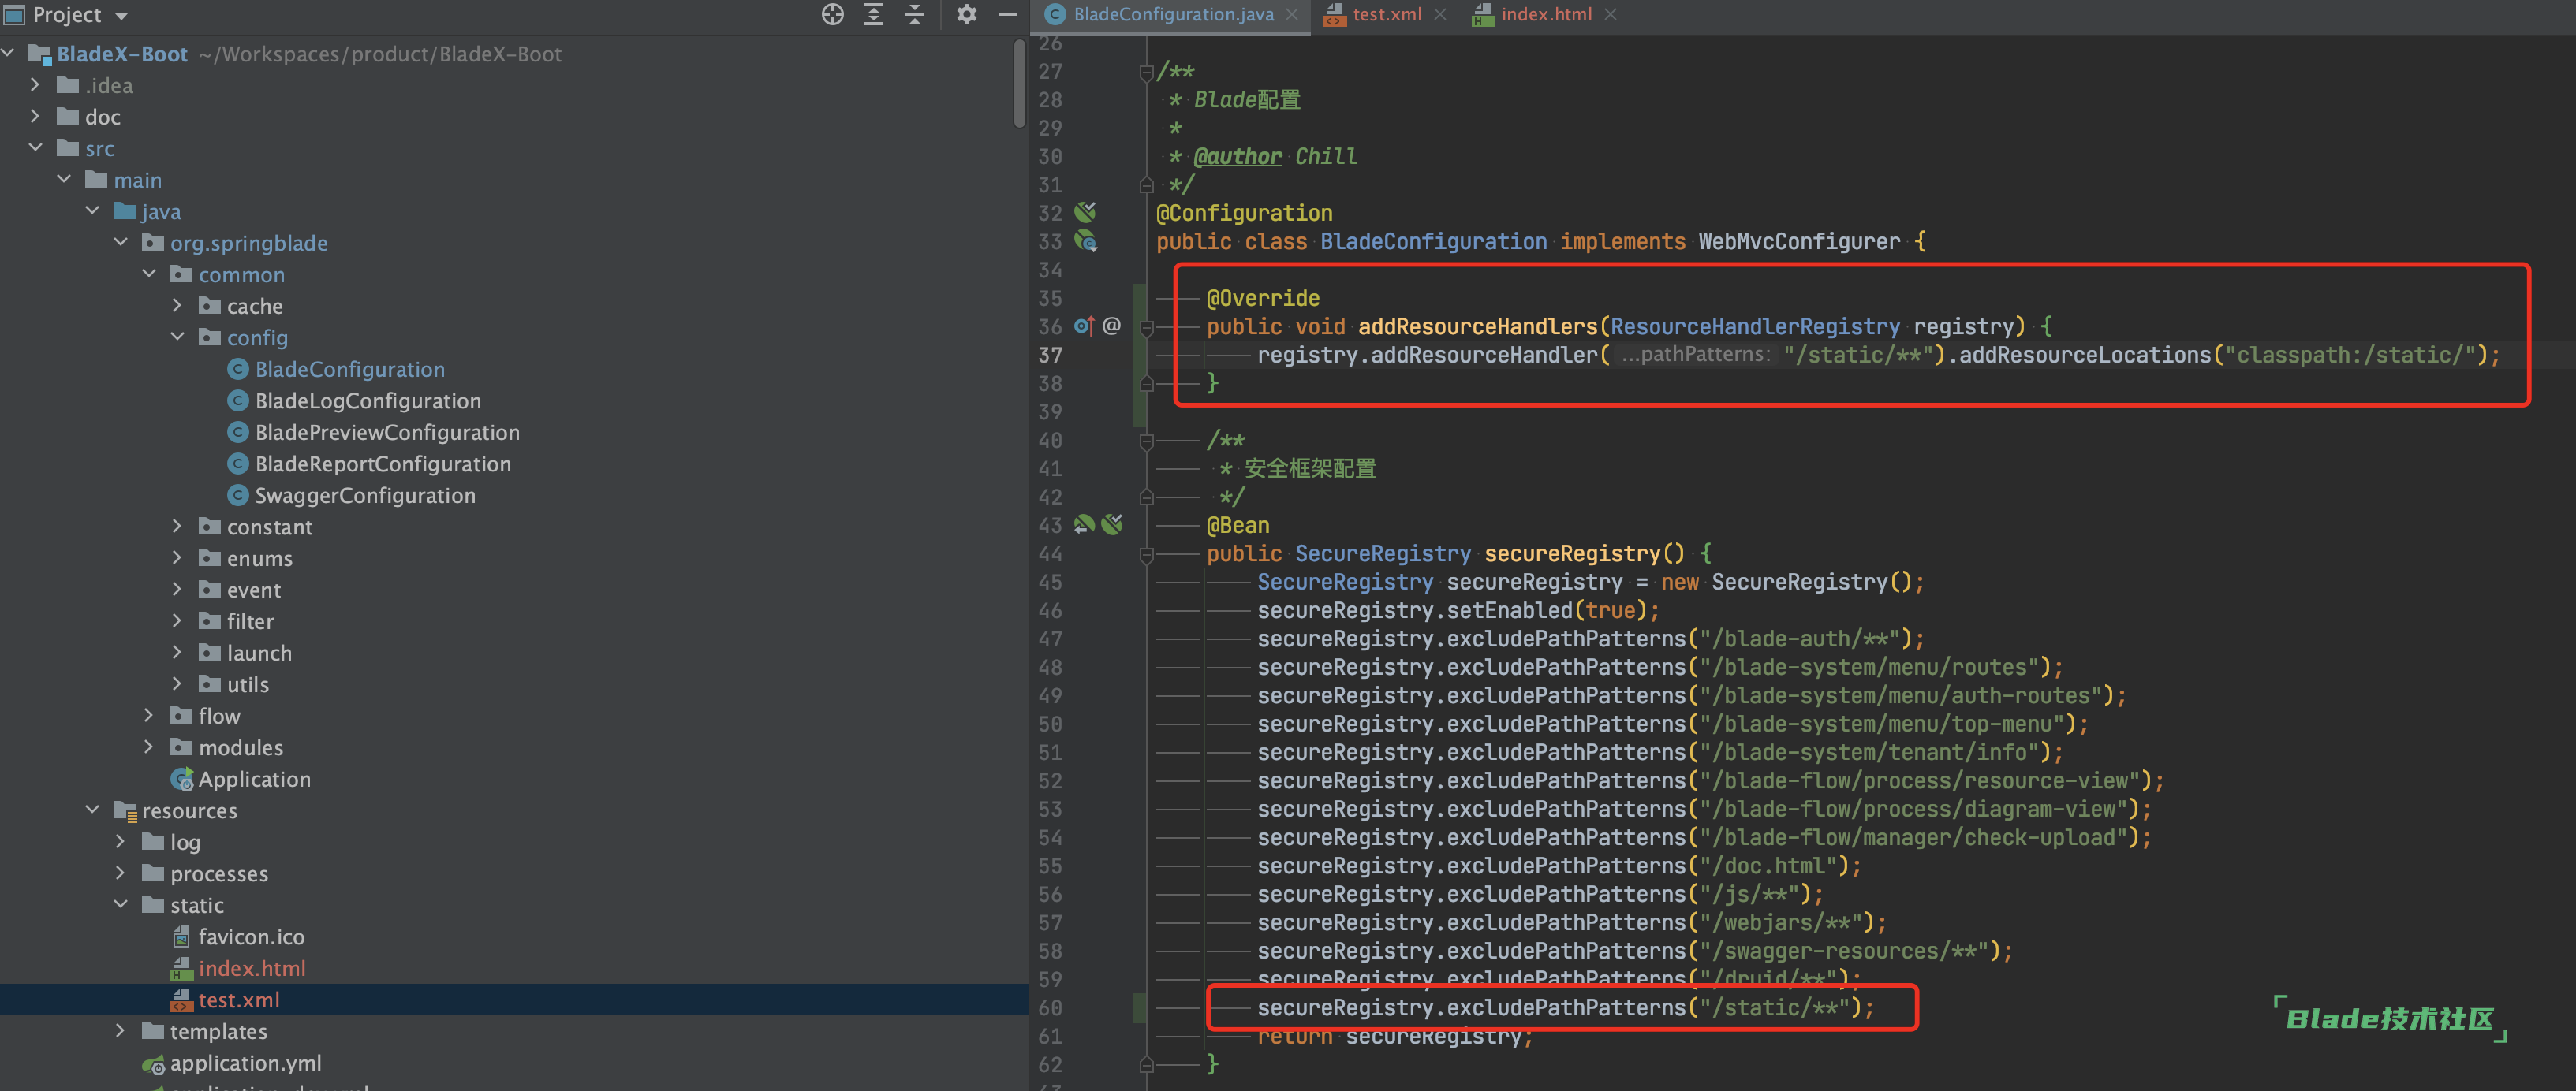Expand the doc folder

[x=36, y=116]
